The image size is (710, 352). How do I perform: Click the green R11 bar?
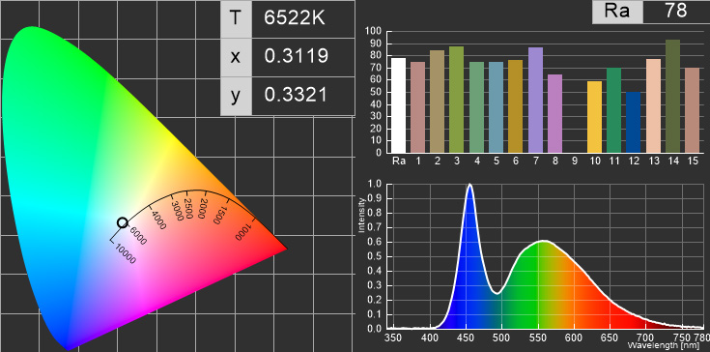pyautogui.click(x=614, y=110)
